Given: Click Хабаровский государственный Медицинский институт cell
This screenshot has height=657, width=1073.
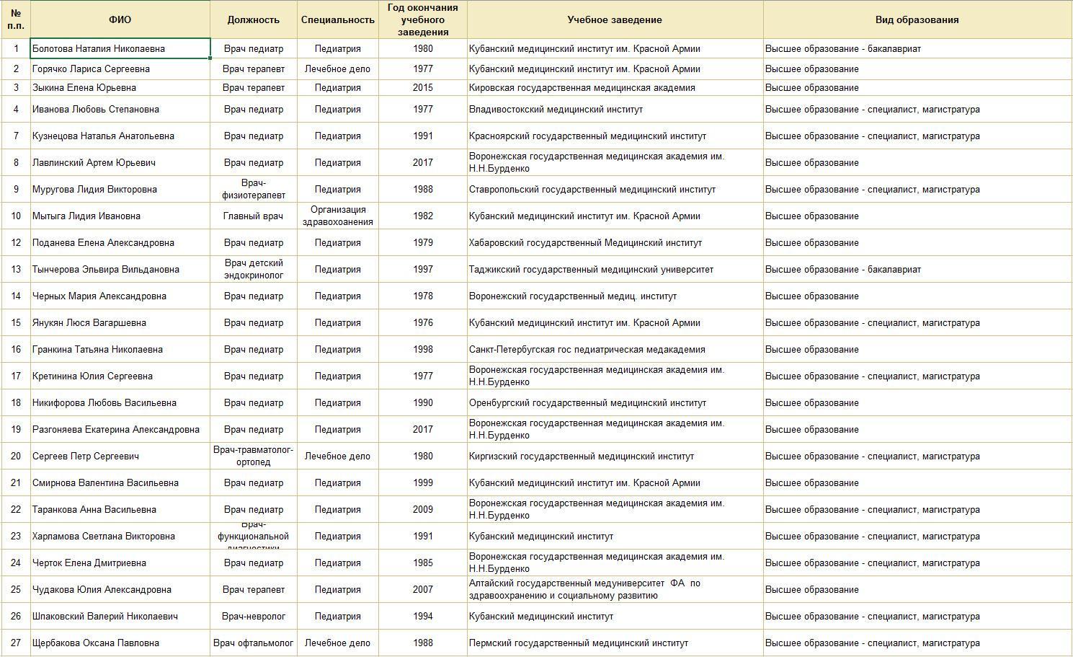Looking at the screenshot, I should 615,243.
